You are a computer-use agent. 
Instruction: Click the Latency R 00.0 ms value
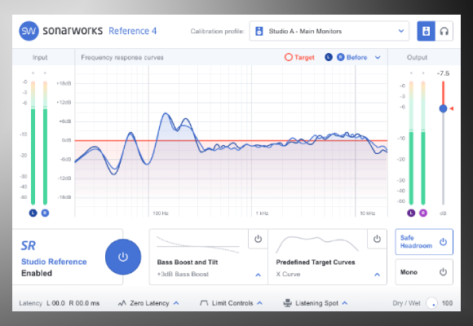click(84, 303)
